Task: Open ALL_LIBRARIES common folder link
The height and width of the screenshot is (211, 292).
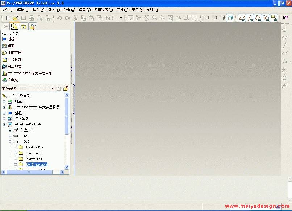Action: [x=27, y=73]
